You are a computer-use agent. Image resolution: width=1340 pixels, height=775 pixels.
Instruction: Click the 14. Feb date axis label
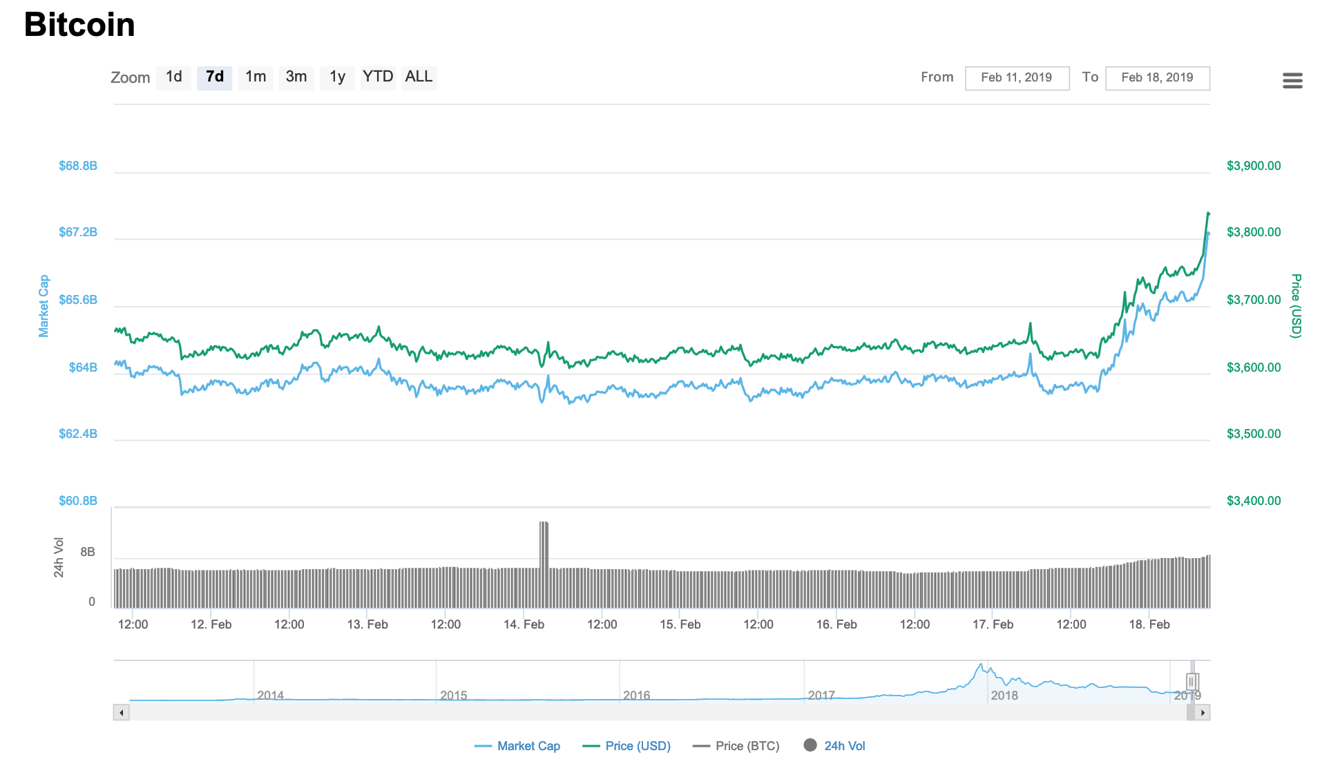point(524,624)
